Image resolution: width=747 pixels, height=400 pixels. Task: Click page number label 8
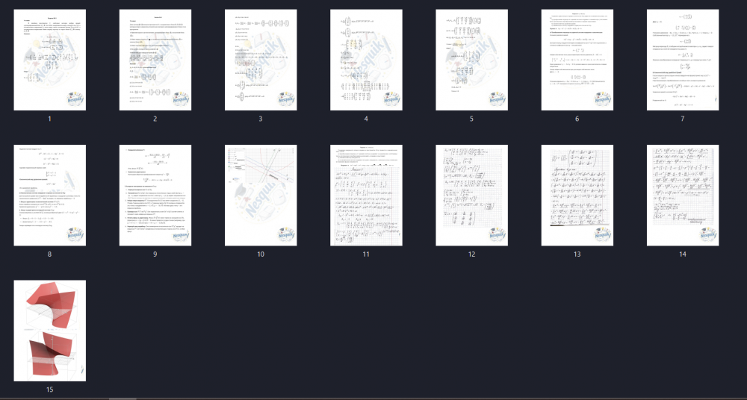click(x=49, y=254)
